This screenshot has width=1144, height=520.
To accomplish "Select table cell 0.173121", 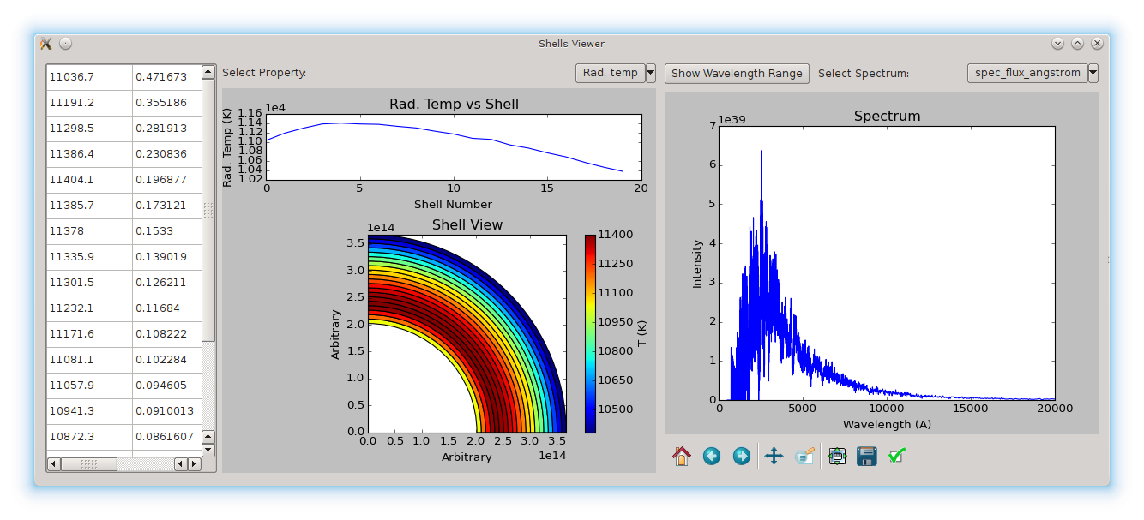I will pyautogui.click(x=167, y=206).
